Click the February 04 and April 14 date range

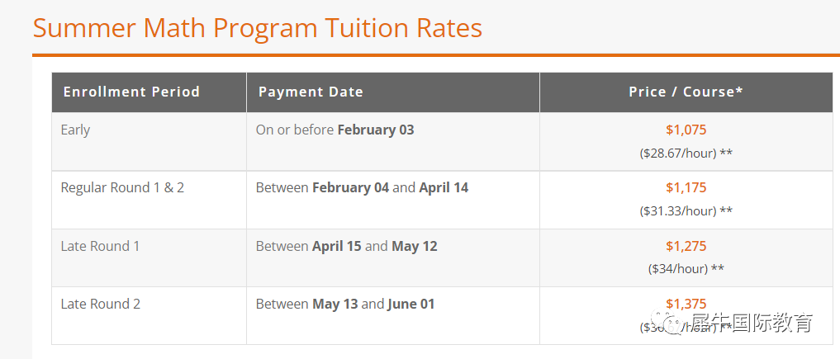pyautogui.click(x=362, y=187)
